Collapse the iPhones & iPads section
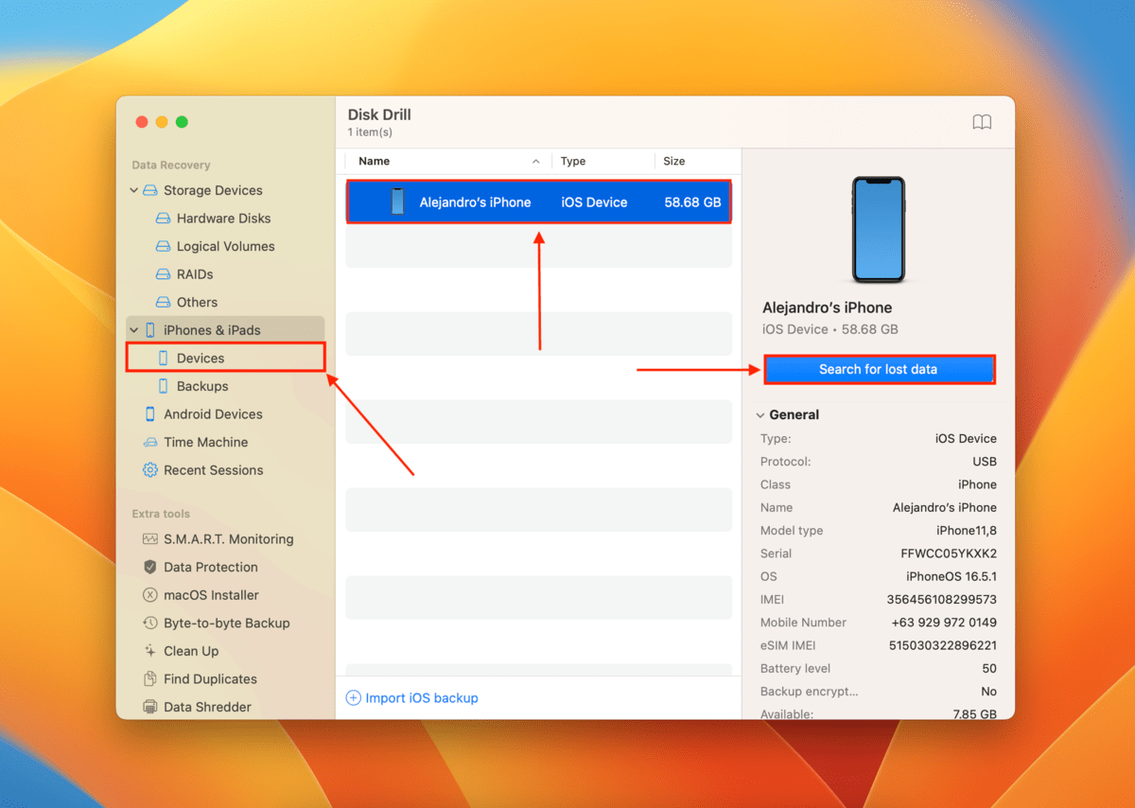1135x808 pixels. click(x=134, y=330)
